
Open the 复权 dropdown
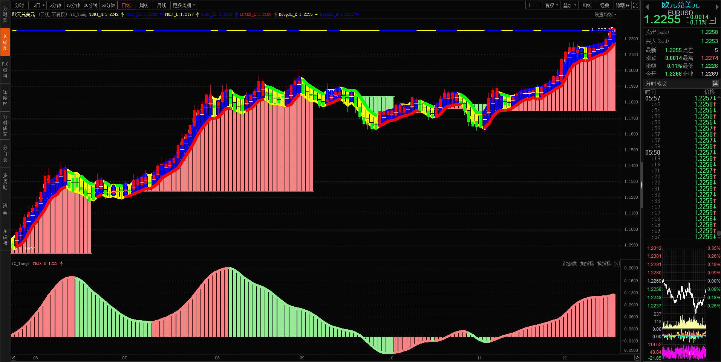coord(551,5)
